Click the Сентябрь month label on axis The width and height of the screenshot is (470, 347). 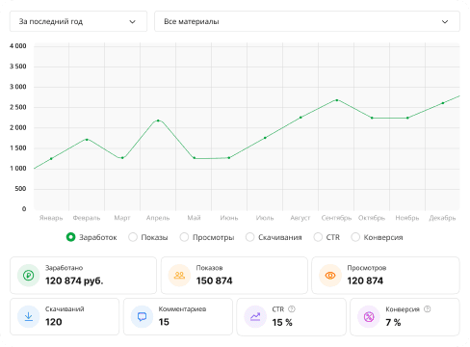click(x=336, y=218)
